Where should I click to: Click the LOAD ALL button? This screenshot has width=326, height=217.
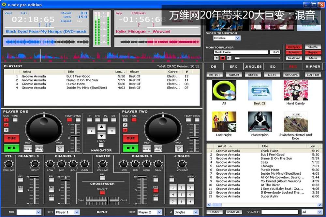click(234, 212)
